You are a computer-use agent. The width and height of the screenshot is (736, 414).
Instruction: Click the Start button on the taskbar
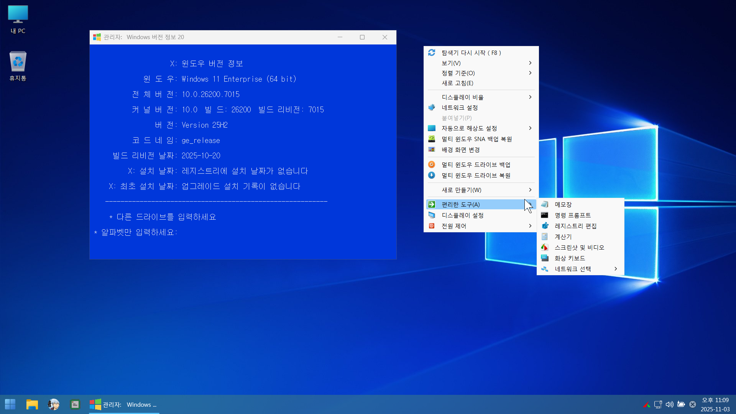10,404
